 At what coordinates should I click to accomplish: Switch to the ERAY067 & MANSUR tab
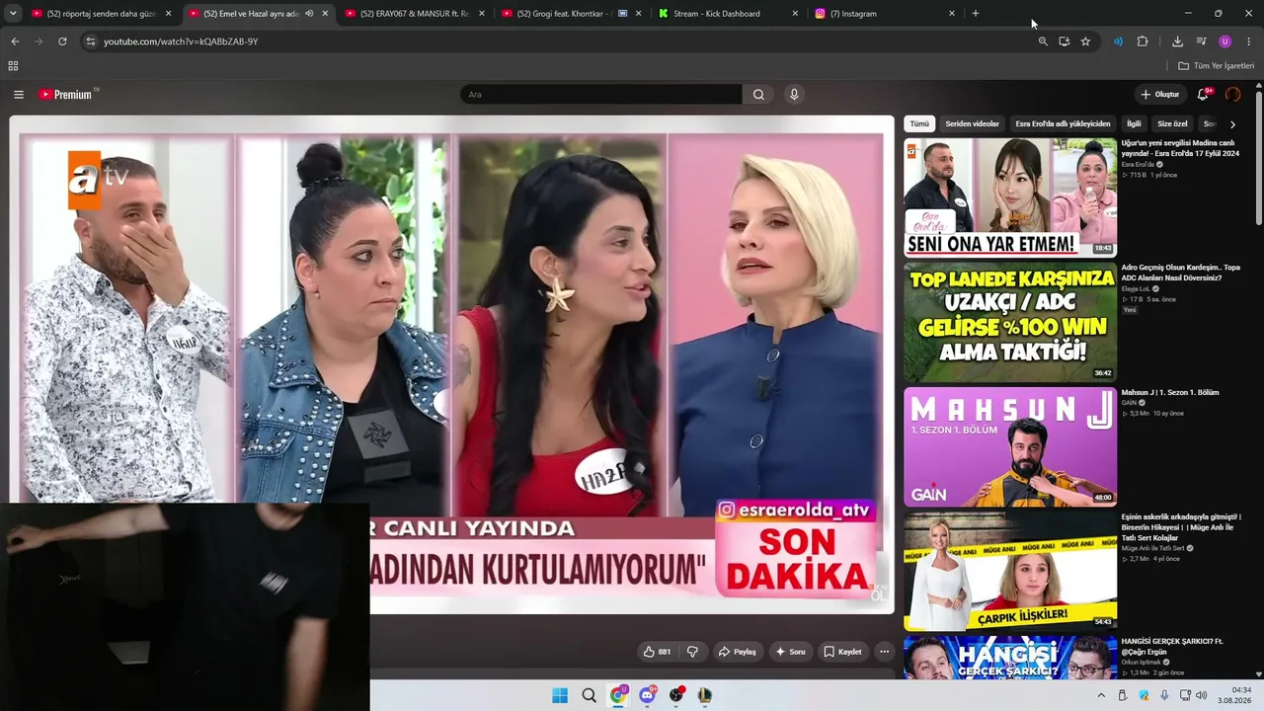[415, 14]
